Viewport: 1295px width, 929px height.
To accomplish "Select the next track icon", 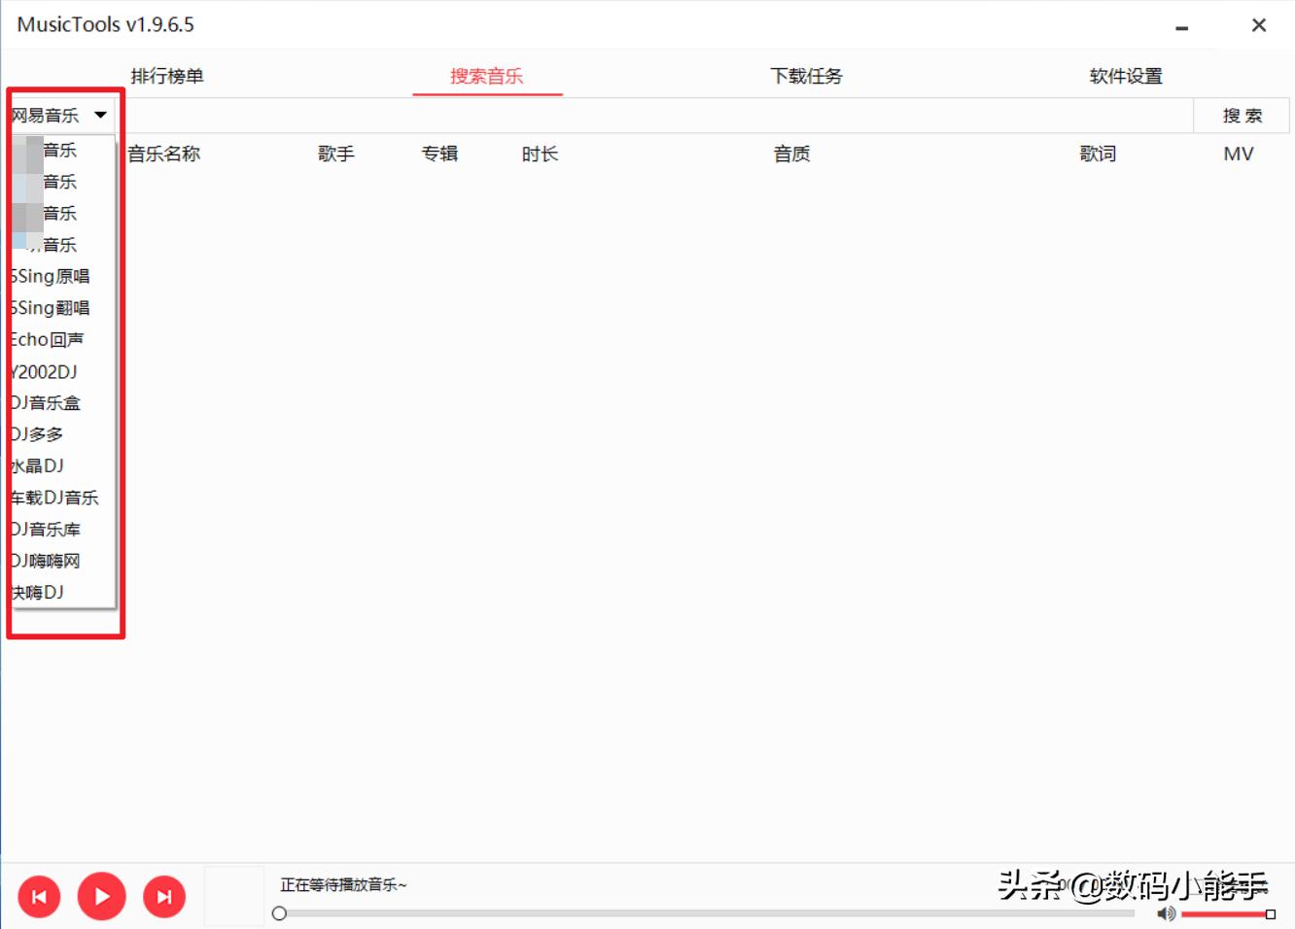I will click(x=165, y=896).
